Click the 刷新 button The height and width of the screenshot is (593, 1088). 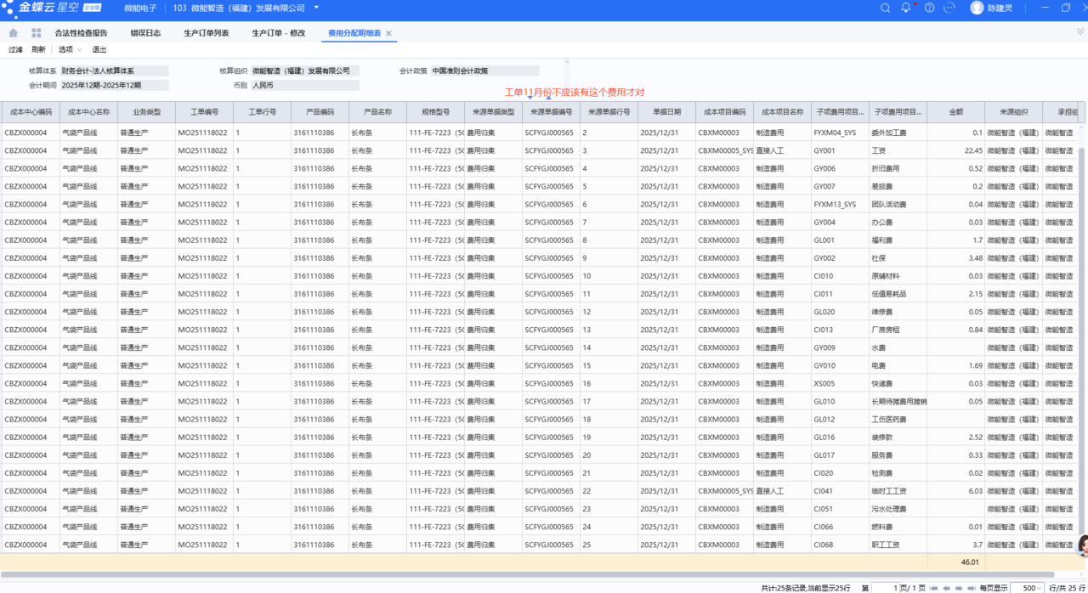pyautogui.click(x=38, y=49)
